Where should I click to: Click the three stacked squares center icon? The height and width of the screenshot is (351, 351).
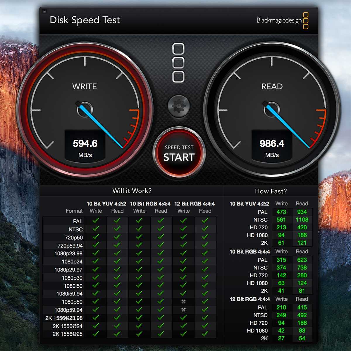click(178, 63)
